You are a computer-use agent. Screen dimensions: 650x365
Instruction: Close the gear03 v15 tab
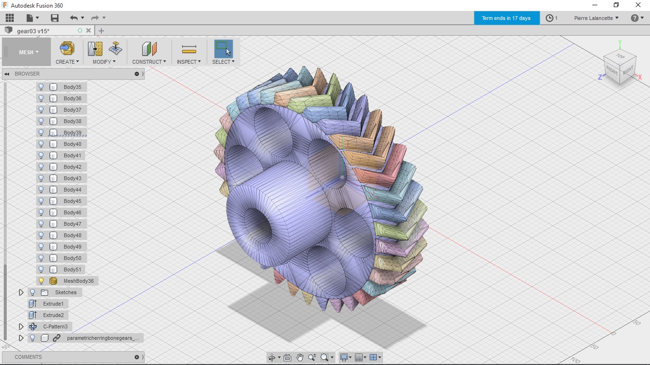(x=89, y=31)
